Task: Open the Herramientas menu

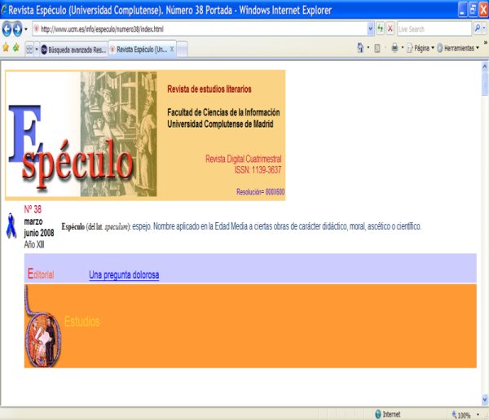Action: 458,48
